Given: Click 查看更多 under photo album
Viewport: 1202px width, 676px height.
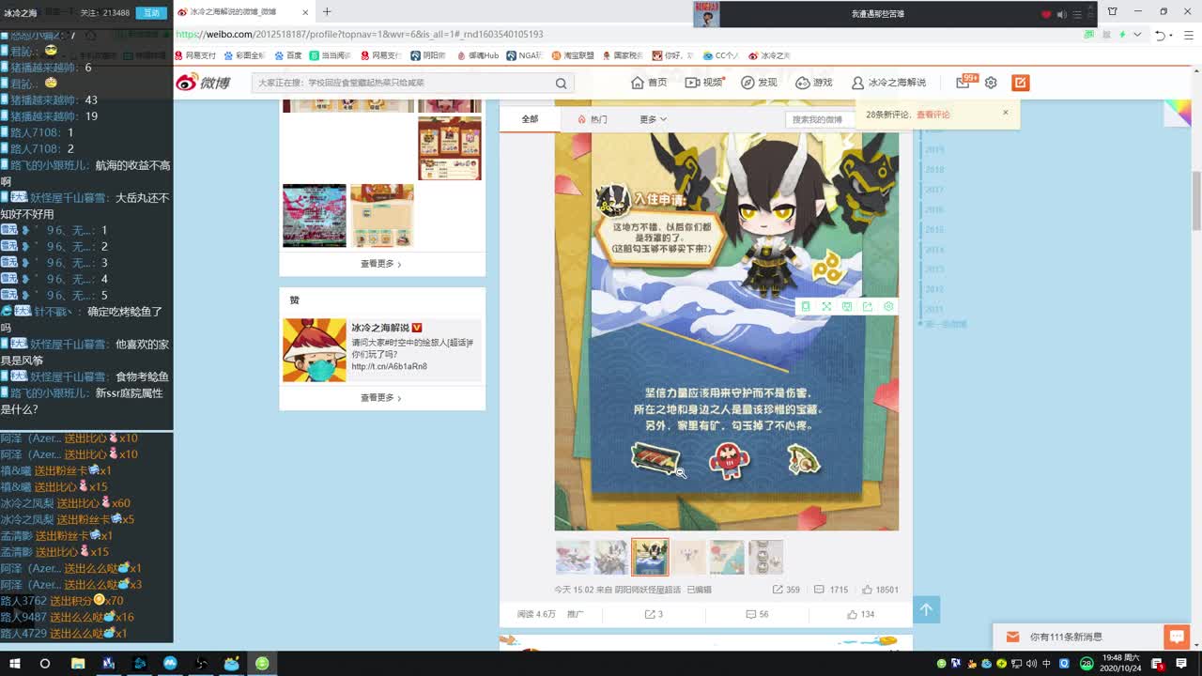Looking at the screenshot, I should [381, 264].
